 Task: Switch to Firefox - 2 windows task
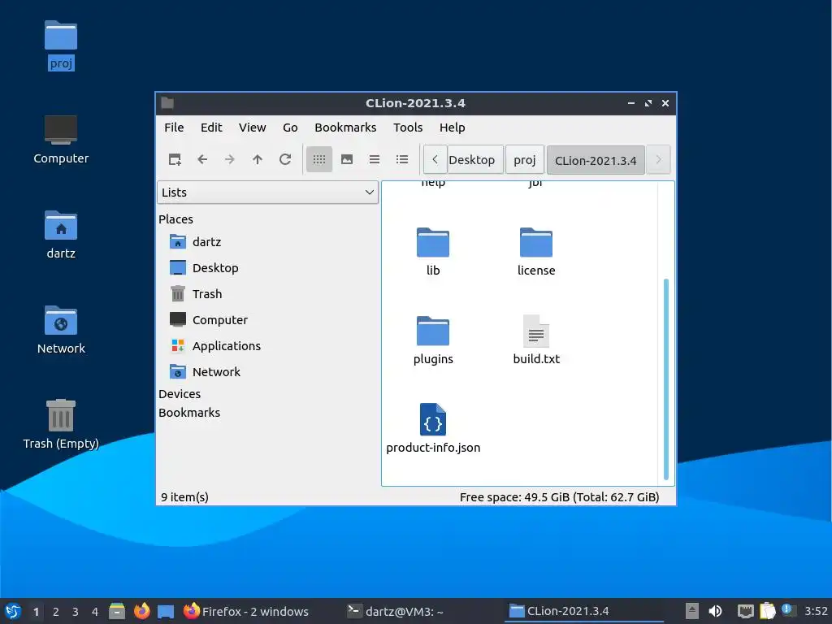tap(245, 611)
